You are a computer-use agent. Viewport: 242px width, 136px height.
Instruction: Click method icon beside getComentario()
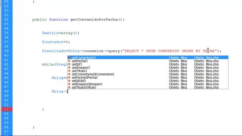click(69, 57)
